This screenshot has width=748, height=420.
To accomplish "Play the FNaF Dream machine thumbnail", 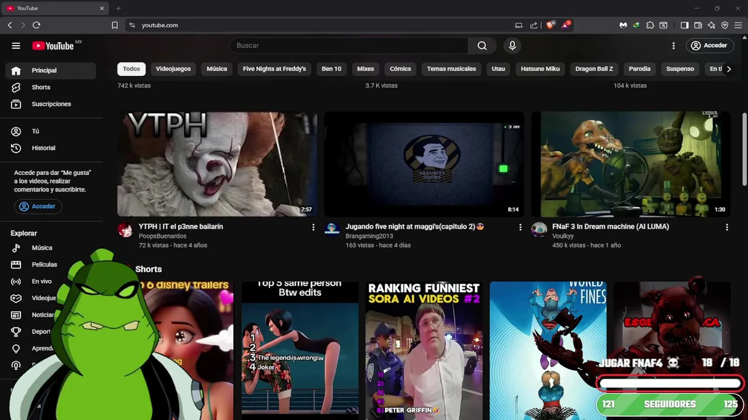I will pyautogui.click(x=631, y=164).
